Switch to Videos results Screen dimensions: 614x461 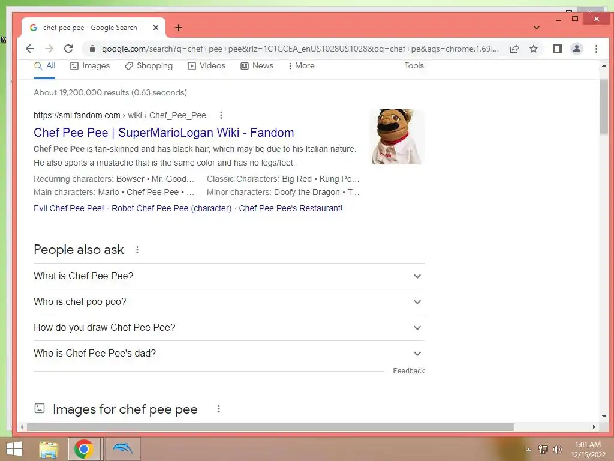207,66
